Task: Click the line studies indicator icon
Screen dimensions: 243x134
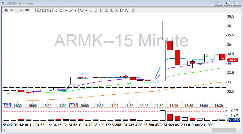Action: click(11, 10)
